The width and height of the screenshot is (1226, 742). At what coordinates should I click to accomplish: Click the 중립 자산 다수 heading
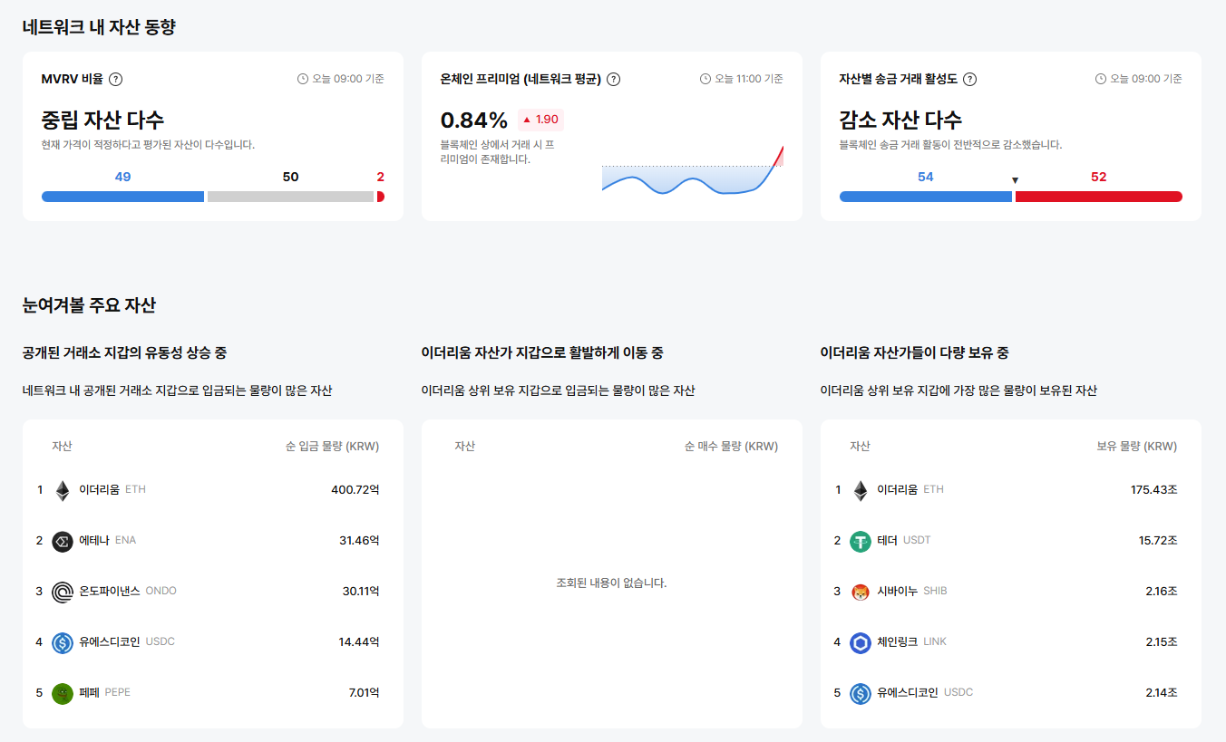(102, 120)
